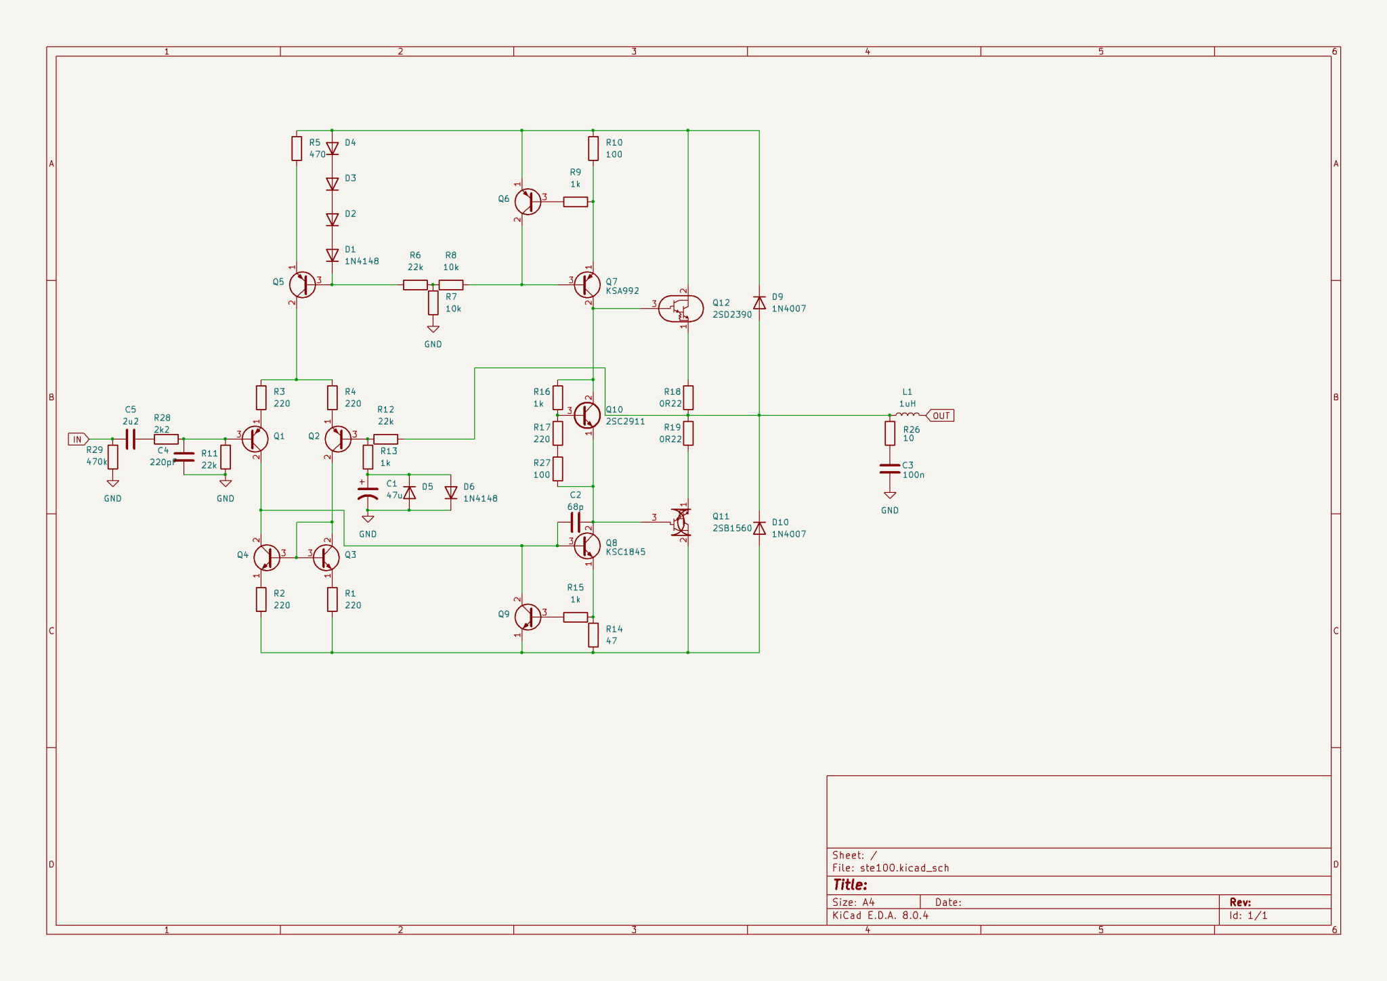Viewport: 1387px width, 981px height.
Task: Select the R27 100 resistor
Action: pos(558,468)
